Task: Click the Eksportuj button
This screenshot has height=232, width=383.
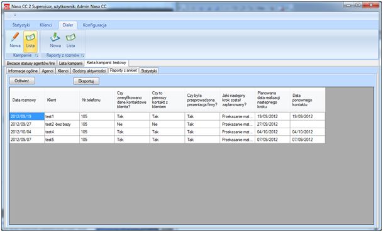Action: [86, 81]
